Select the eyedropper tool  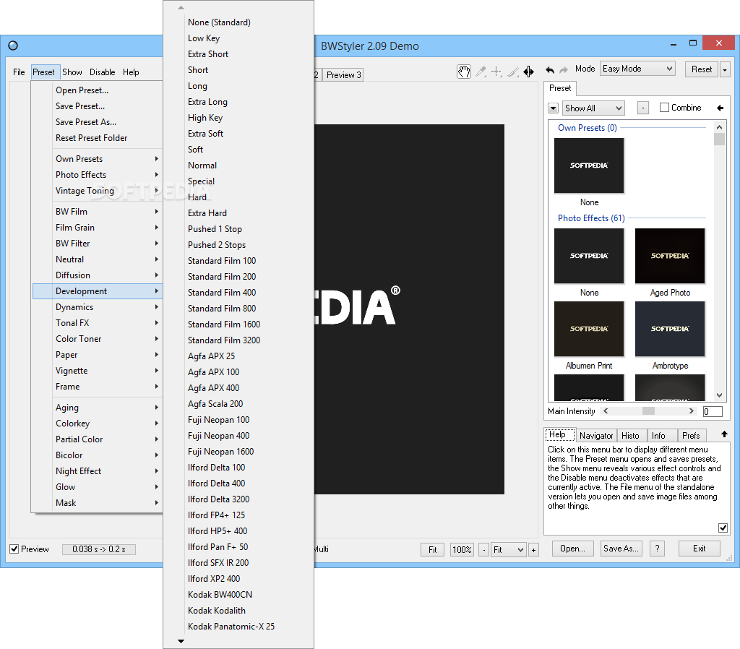tap(481, 72)
